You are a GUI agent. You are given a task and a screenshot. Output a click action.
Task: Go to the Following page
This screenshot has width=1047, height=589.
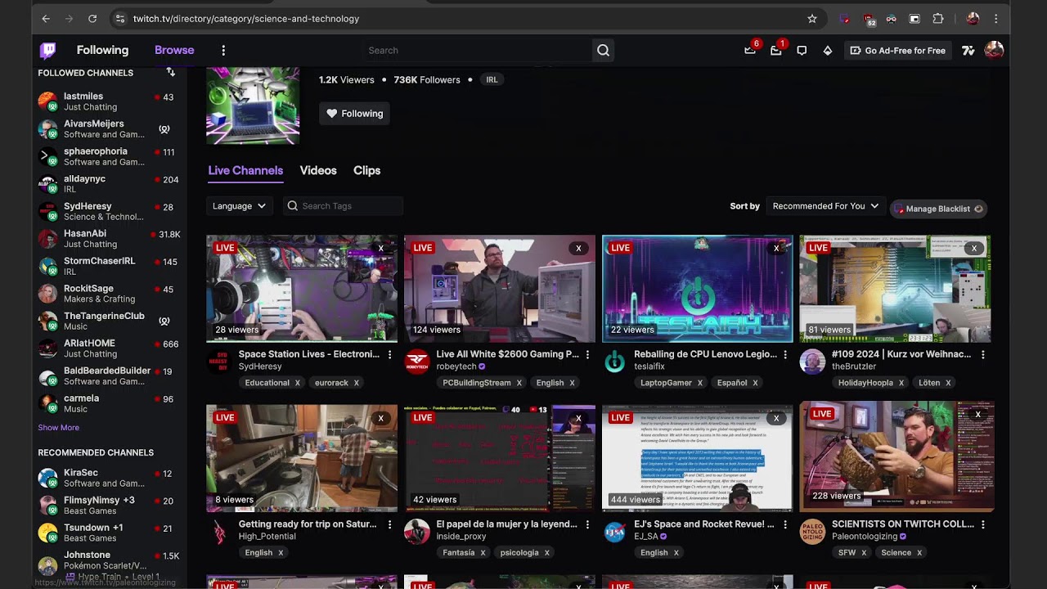pyautogui.click(x=102, y=50)
